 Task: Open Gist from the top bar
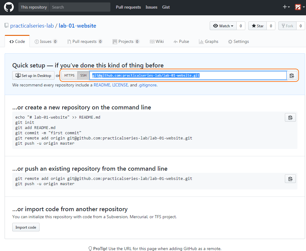[166, 7]
